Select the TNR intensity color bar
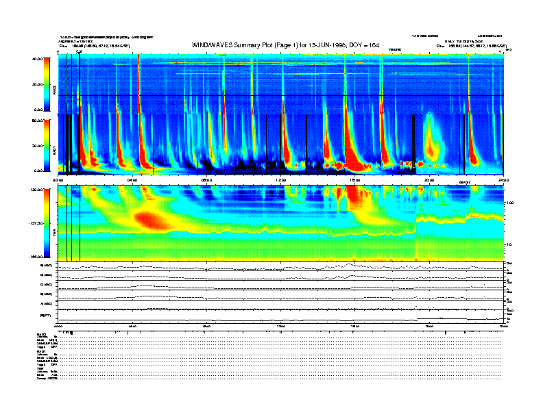This screenshot has width=543, height=419. coord(47,223)
